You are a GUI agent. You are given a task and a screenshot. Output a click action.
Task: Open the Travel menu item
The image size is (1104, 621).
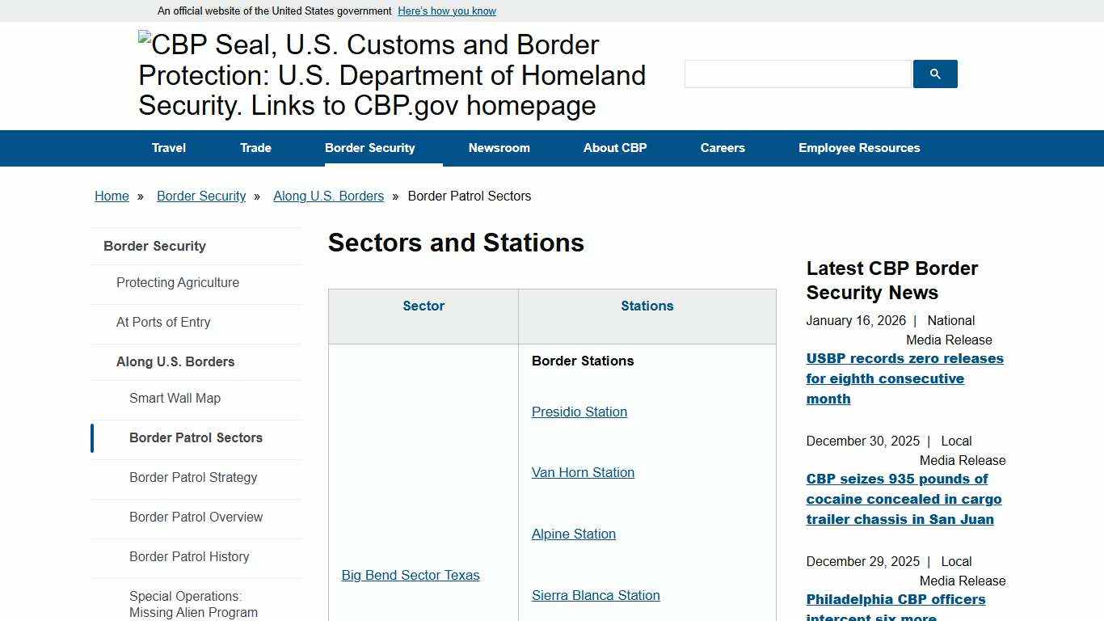coord(168,148)
